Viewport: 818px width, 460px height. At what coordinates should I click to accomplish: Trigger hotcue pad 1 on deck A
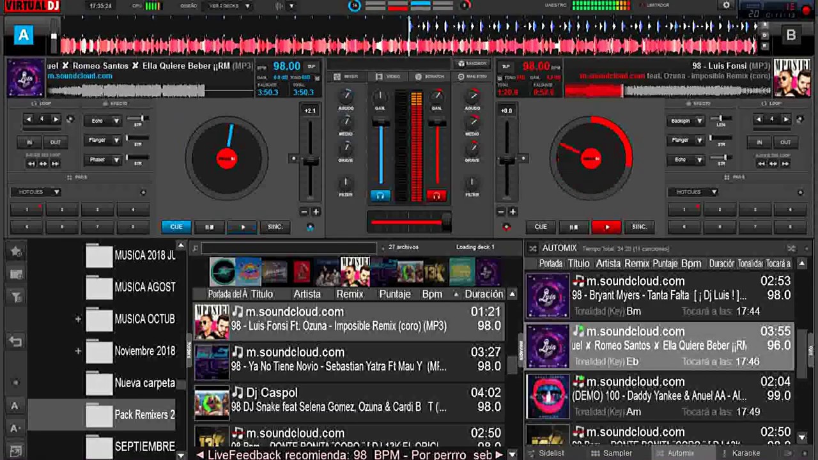coord(27,210)
